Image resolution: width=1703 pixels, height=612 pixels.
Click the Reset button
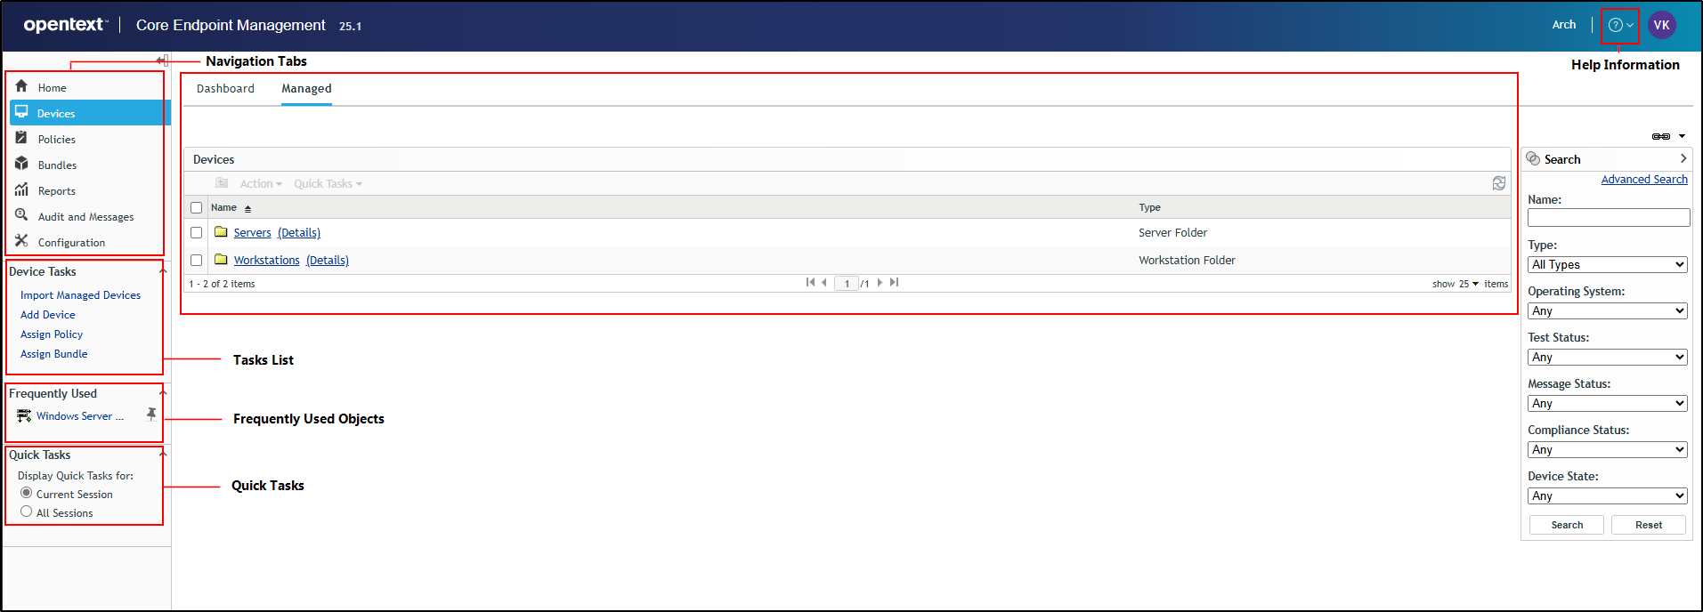coord(1649,525)
